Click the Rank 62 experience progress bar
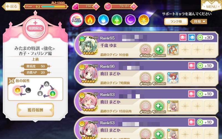Screen dimensions: 222x139 [54, 6]
